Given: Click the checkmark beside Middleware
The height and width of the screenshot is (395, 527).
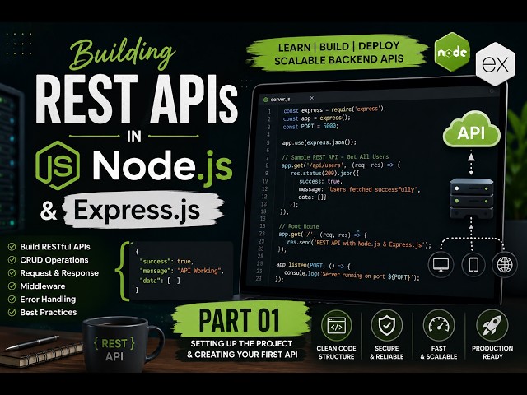Looking at the screenshot, I should point(12,286).
